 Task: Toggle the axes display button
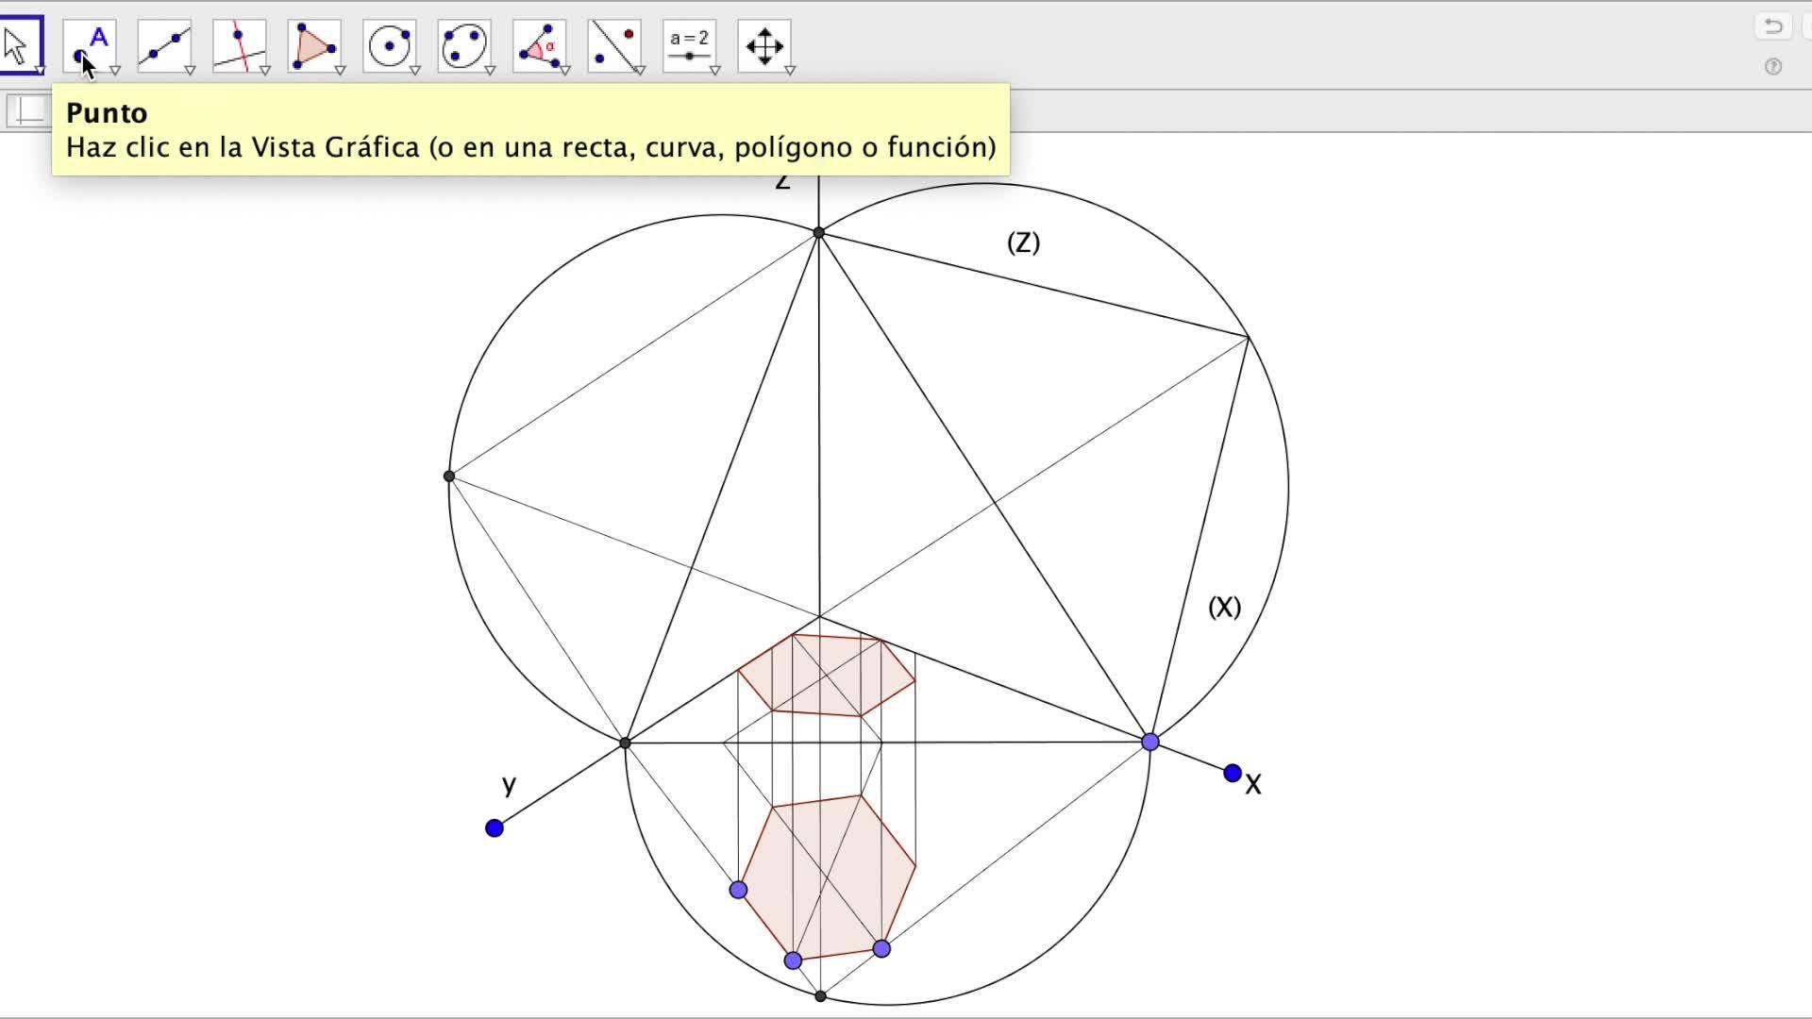(28, 110)
